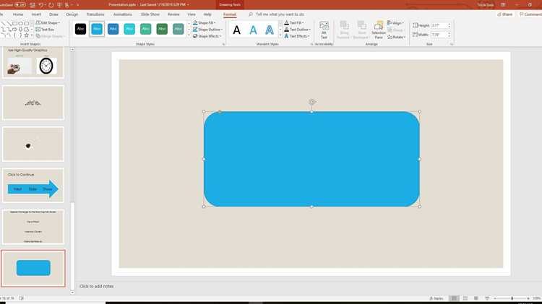Click the star shape in Insert Shapes

pos(26,35)
